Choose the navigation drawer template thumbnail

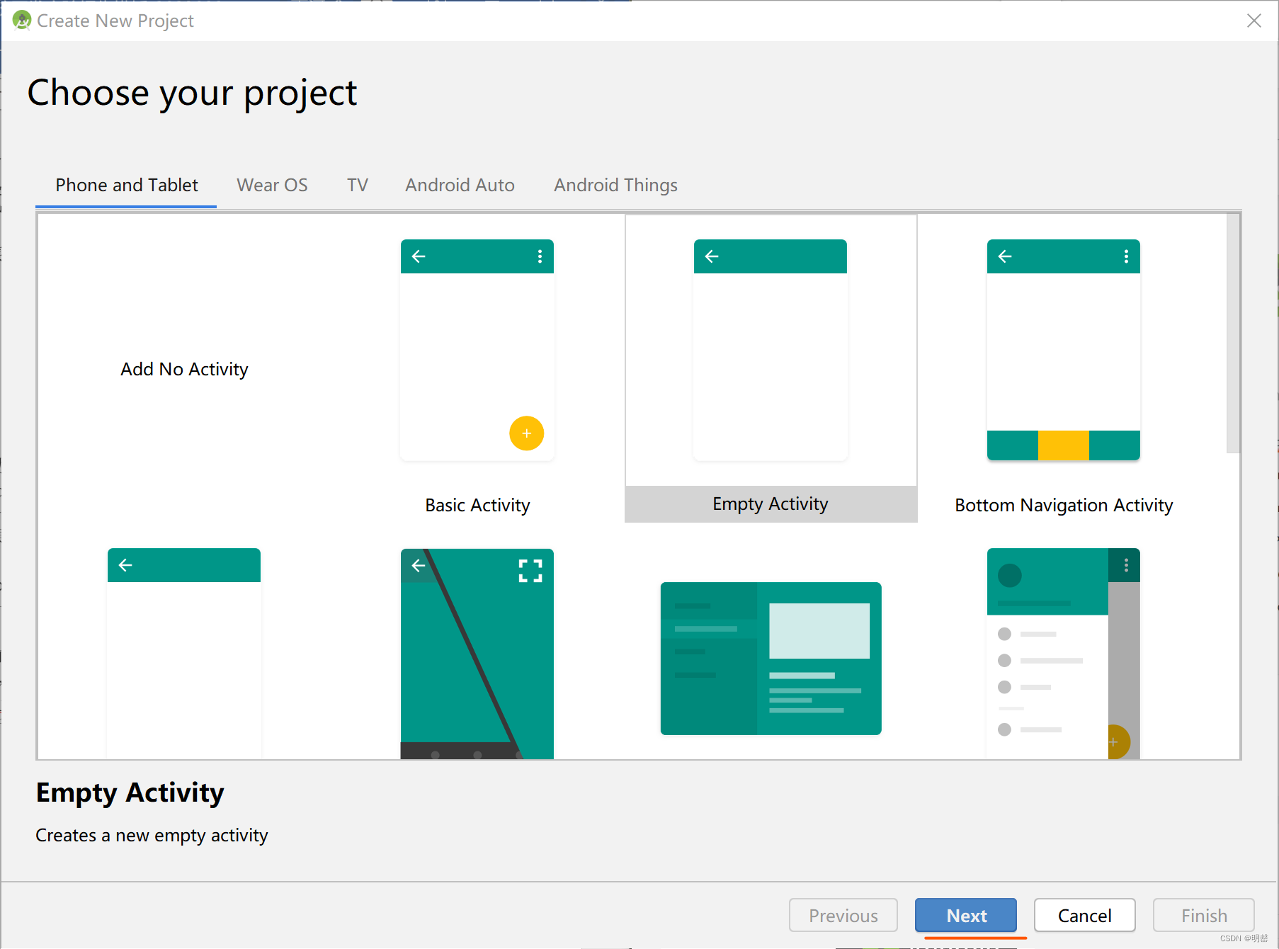coord(1064,654)
